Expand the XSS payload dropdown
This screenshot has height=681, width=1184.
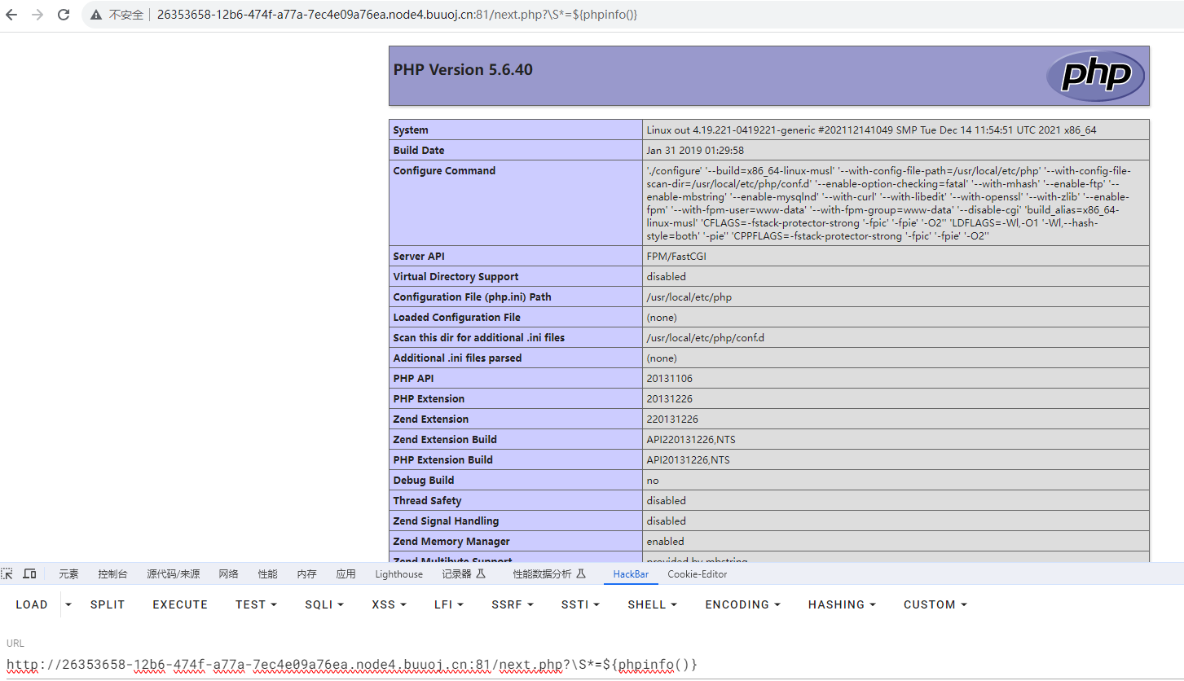pyautogui.click(x=388, y=604)
